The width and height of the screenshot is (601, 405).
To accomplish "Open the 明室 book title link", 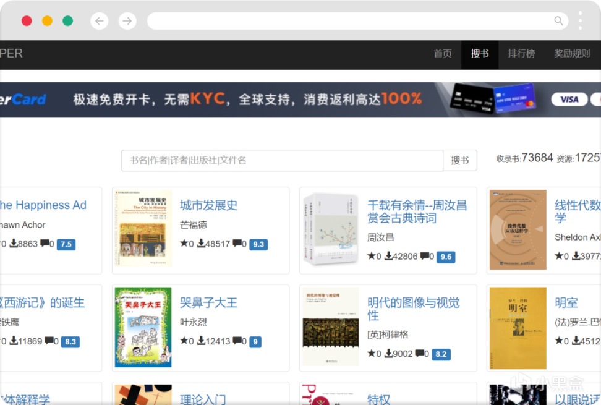I will click(566, 303).
